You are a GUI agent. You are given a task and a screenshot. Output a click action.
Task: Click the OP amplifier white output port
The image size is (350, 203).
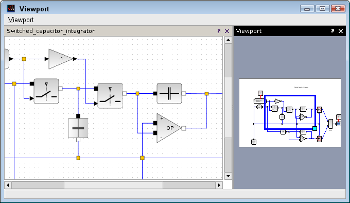pos(184,128)
